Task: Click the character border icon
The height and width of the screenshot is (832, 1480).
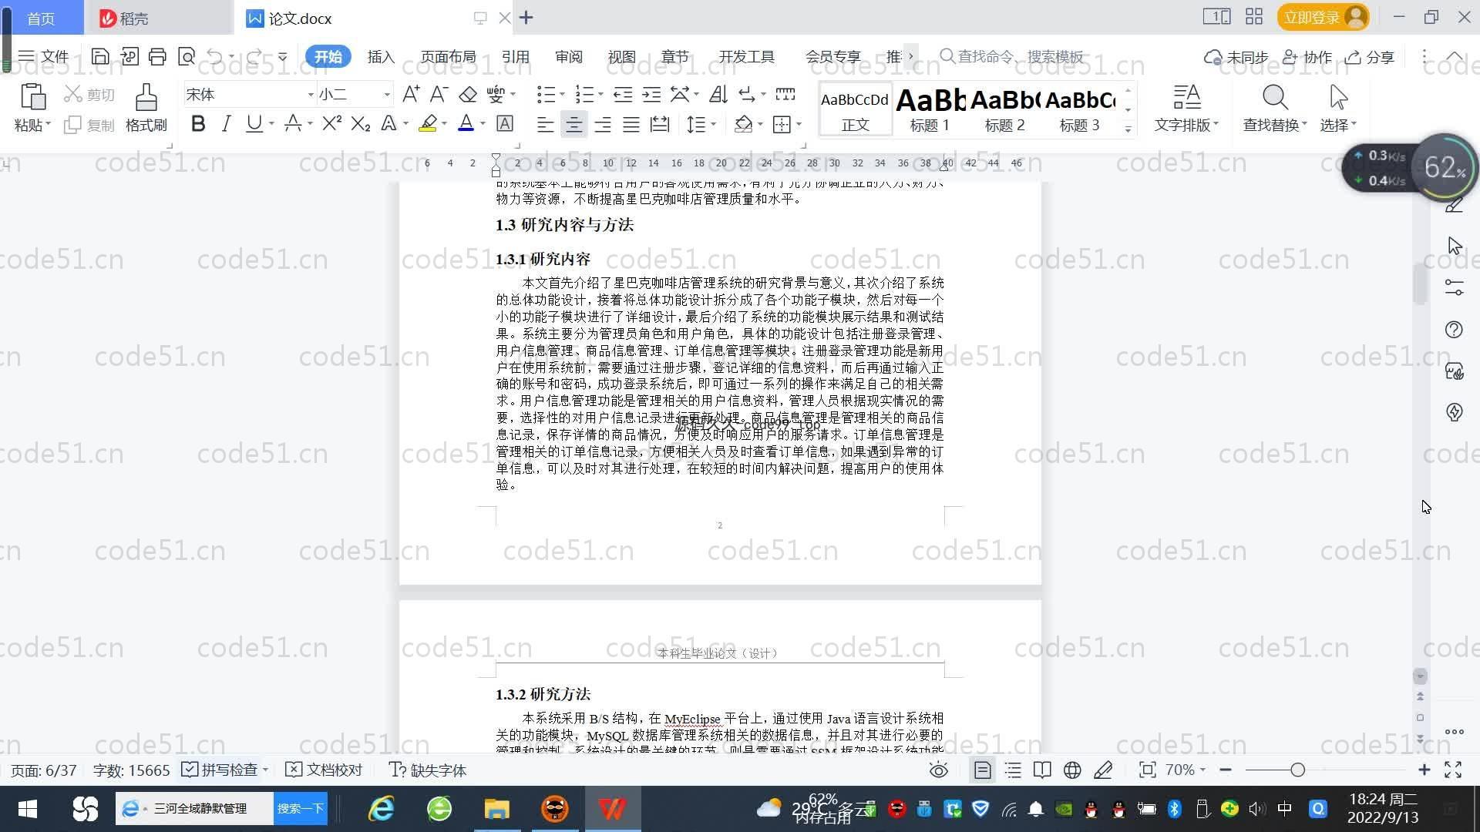Action: tap(505, 123)
